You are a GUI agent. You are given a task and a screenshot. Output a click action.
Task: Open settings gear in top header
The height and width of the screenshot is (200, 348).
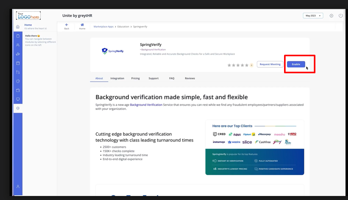[331, 16]
